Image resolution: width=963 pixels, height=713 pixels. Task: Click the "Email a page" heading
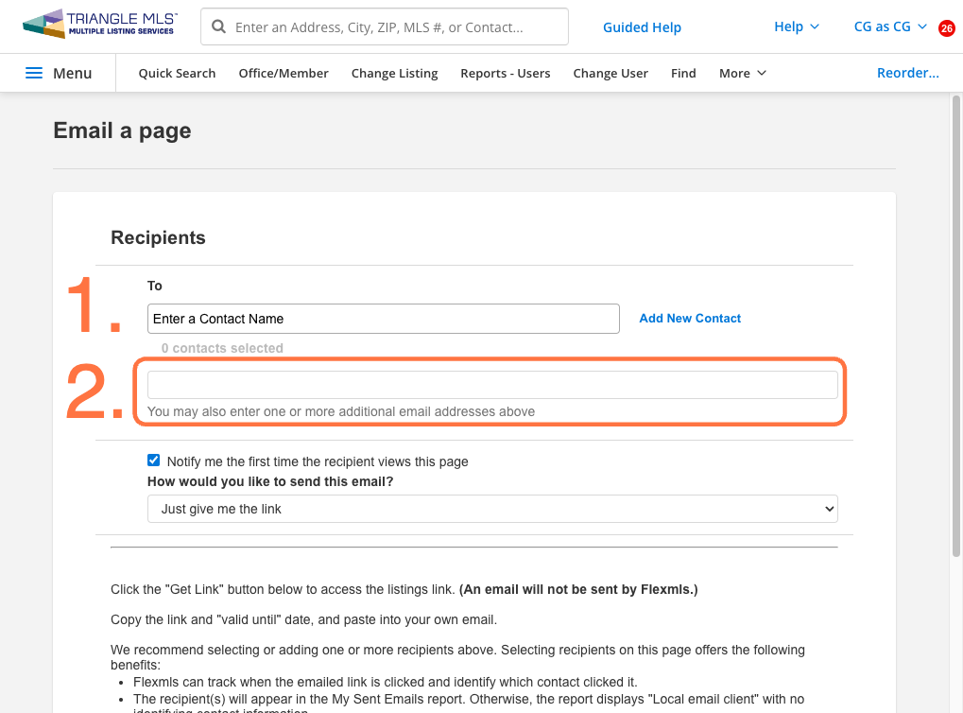(122, 130)
